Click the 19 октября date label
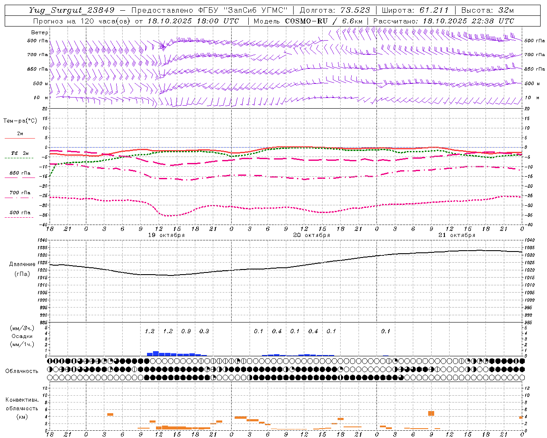This screenshot has height=438, width=547. (166, 235)
